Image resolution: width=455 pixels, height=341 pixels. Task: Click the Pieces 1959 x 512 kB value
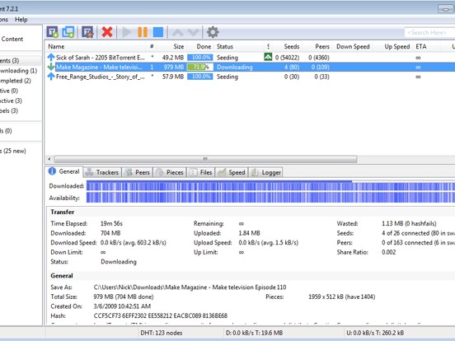341,297
